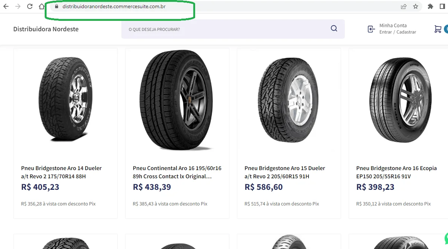The width and height of the screenshot is (448, 249).
Task: Open the extensions puzzle icon
Action: coord(430,7)
